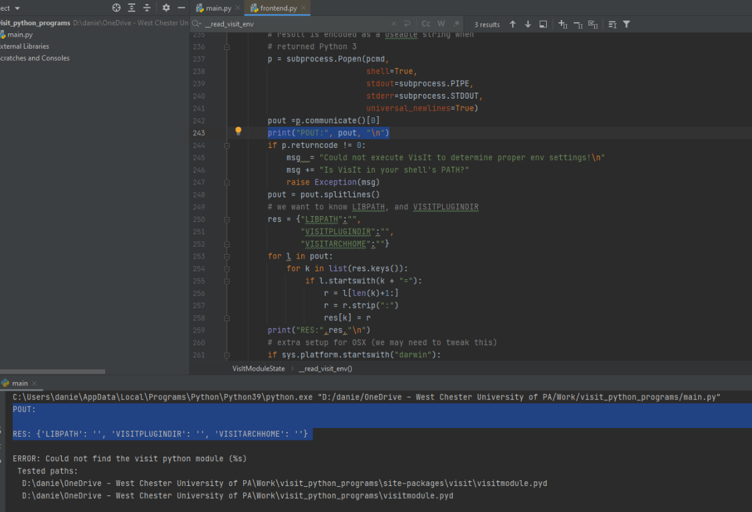The image size is (752, 512).
Task: Click the Project panel horizontal scrollbar
Action: pyautogui.click(x=52, y=371)
